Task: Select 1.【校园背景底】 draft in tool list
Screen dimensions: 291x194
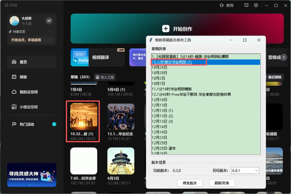Action: pyautogui.click(x=206, y=56)
